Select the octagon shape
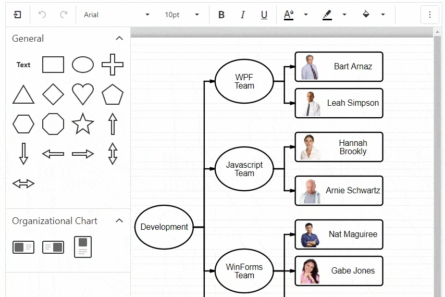The height and width of the screenshot is (297, 445). click(x=53, y=124)
